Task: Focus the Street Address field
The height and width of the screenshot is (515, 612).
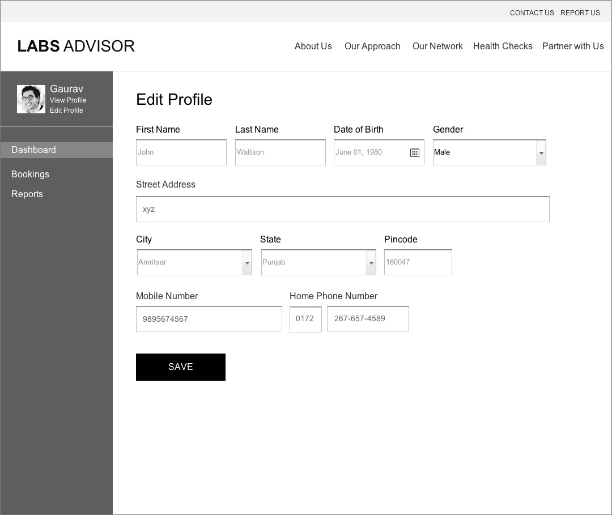Action: [x=342, y=210]
